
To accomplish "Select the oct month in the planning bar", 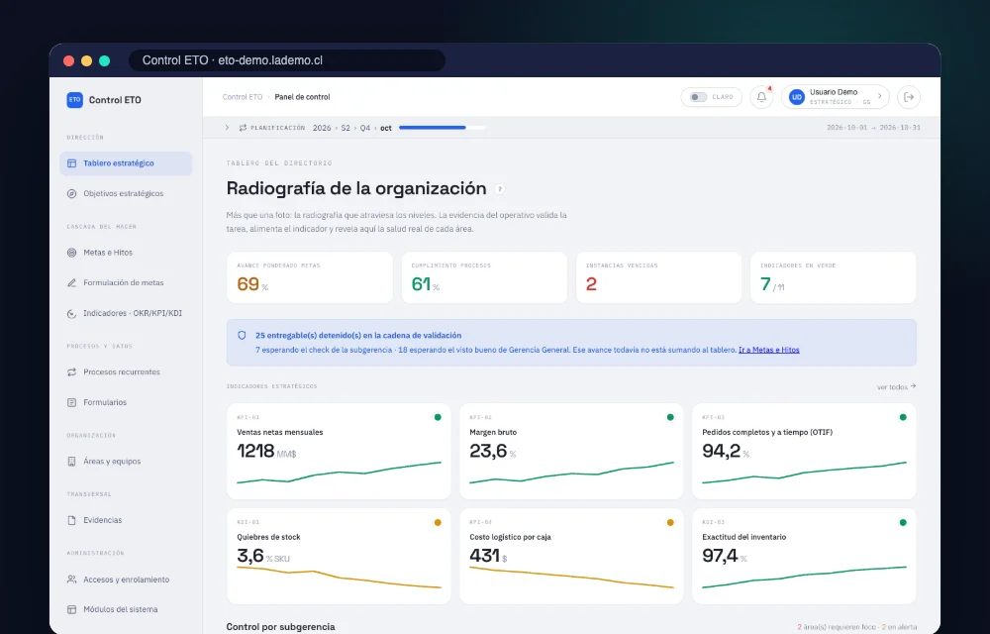I will [x=386, y=128].
